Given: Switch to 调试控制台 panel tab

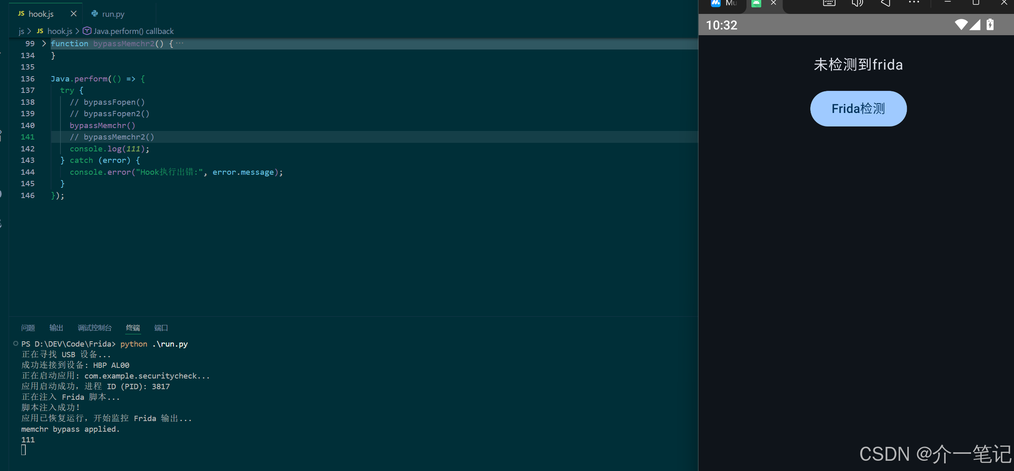Looking at the screenshot, I should (x=94, y=328).
